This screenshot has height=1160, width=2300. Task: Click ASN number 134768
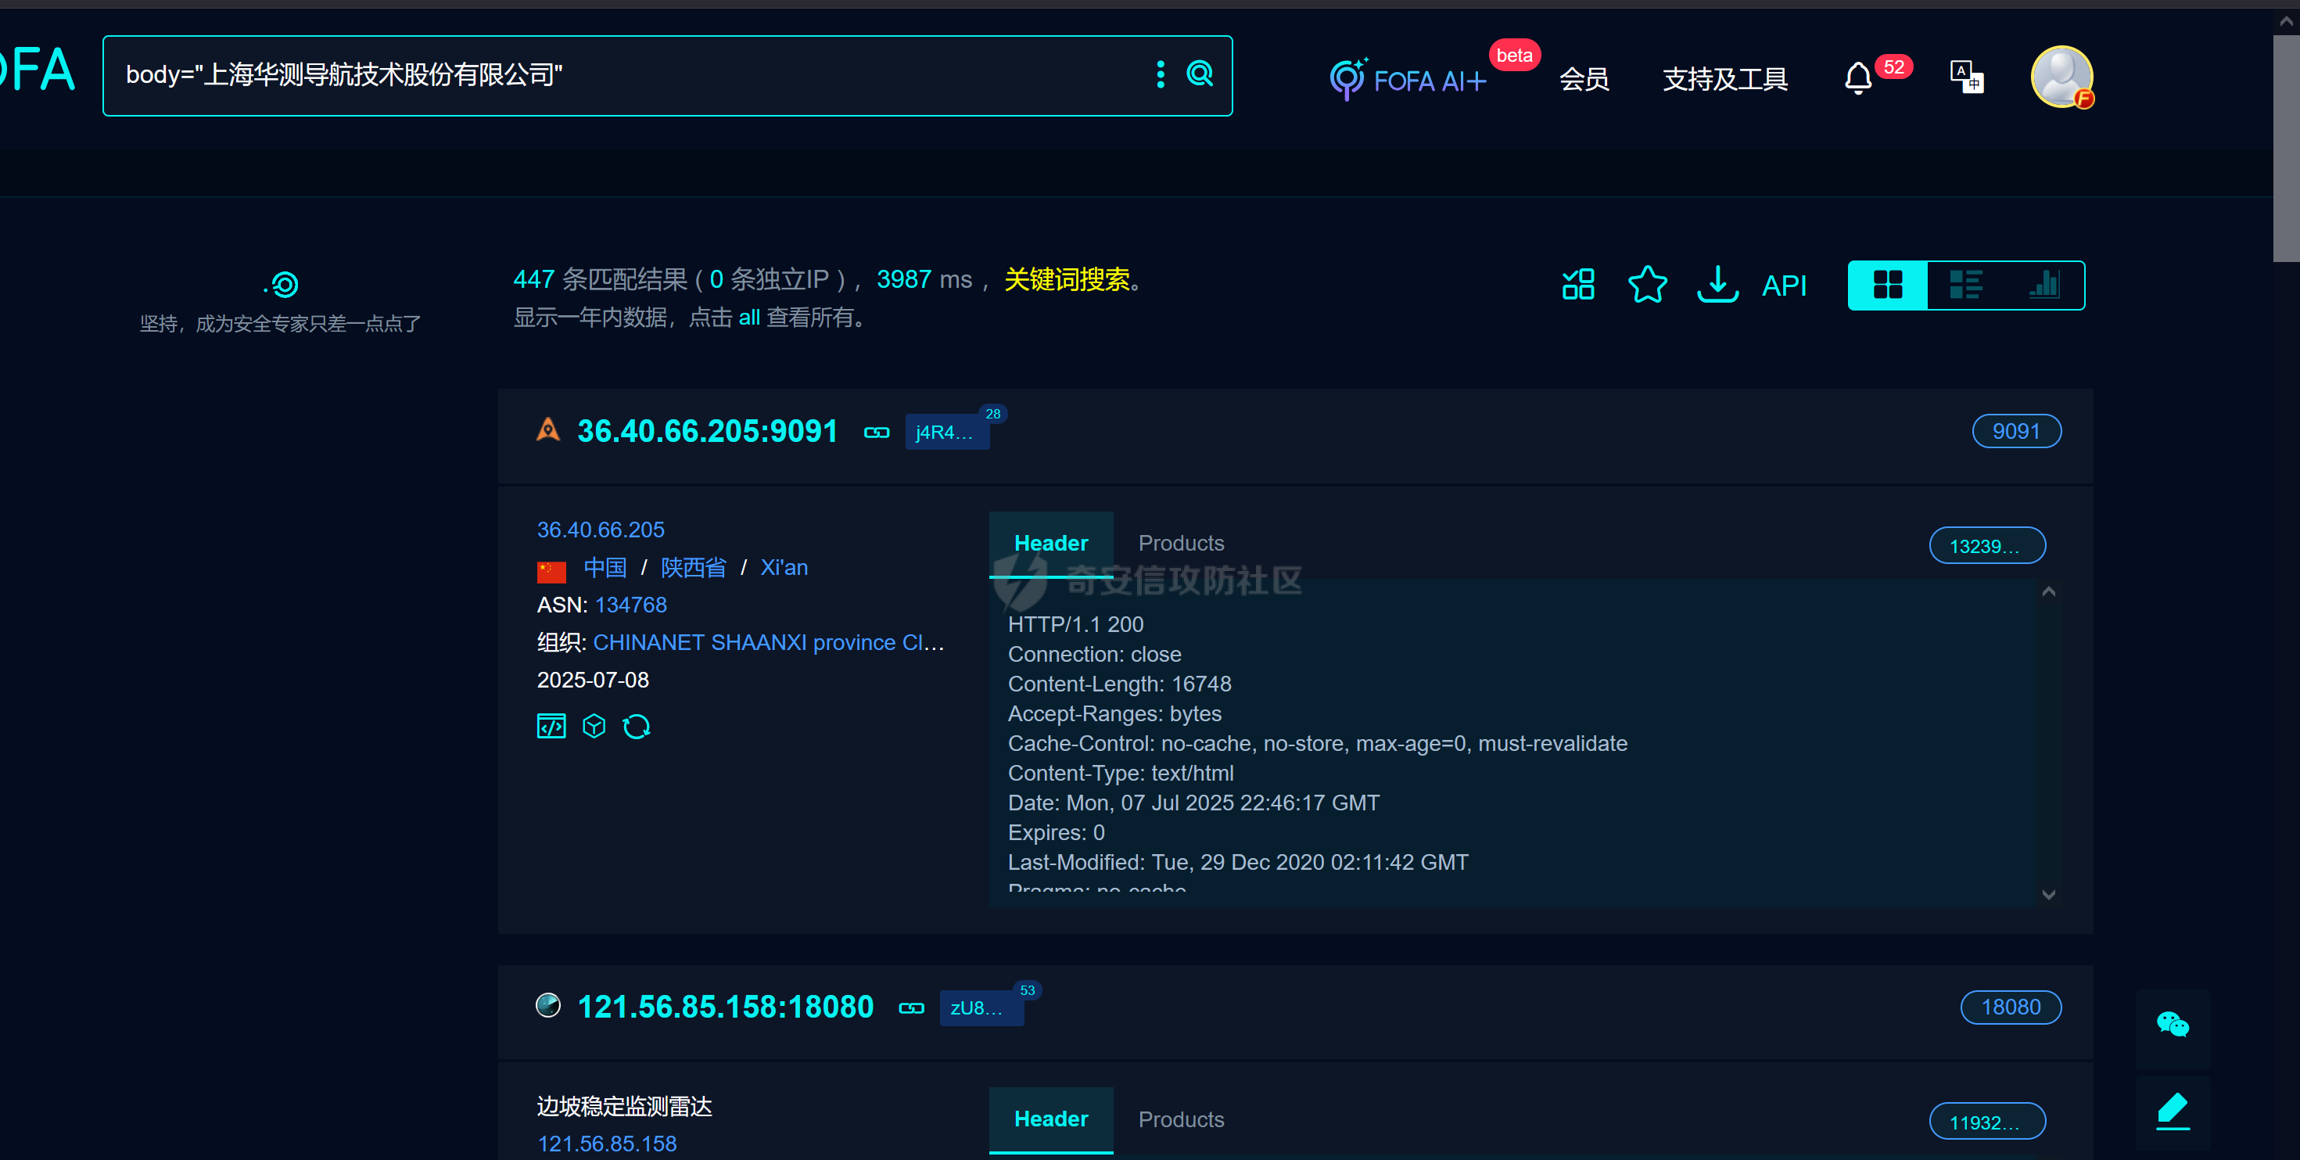[630, 605]
